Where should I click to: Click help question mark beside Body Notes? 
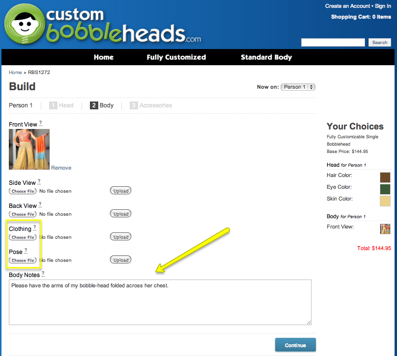pos(43,274)
